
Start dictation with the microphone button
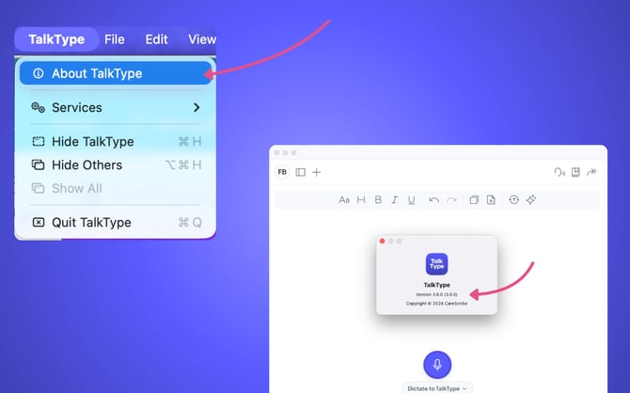click(437, 365)
